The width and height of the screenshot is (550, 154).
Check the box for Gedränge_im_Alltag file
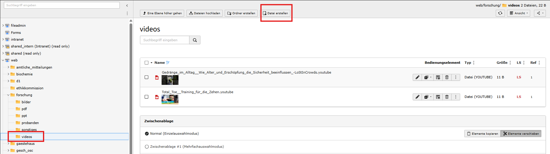[x=146, y=77]
